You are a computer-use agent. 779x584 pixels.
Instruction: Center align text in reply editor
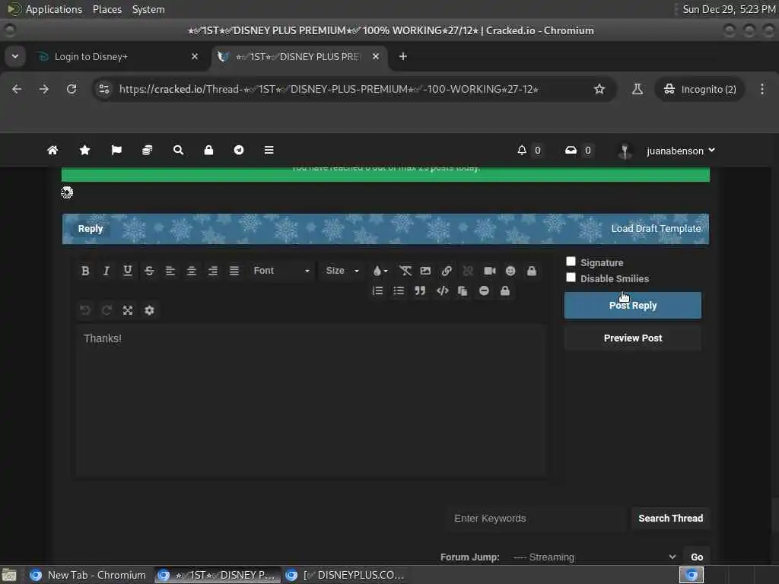[191, 271]
